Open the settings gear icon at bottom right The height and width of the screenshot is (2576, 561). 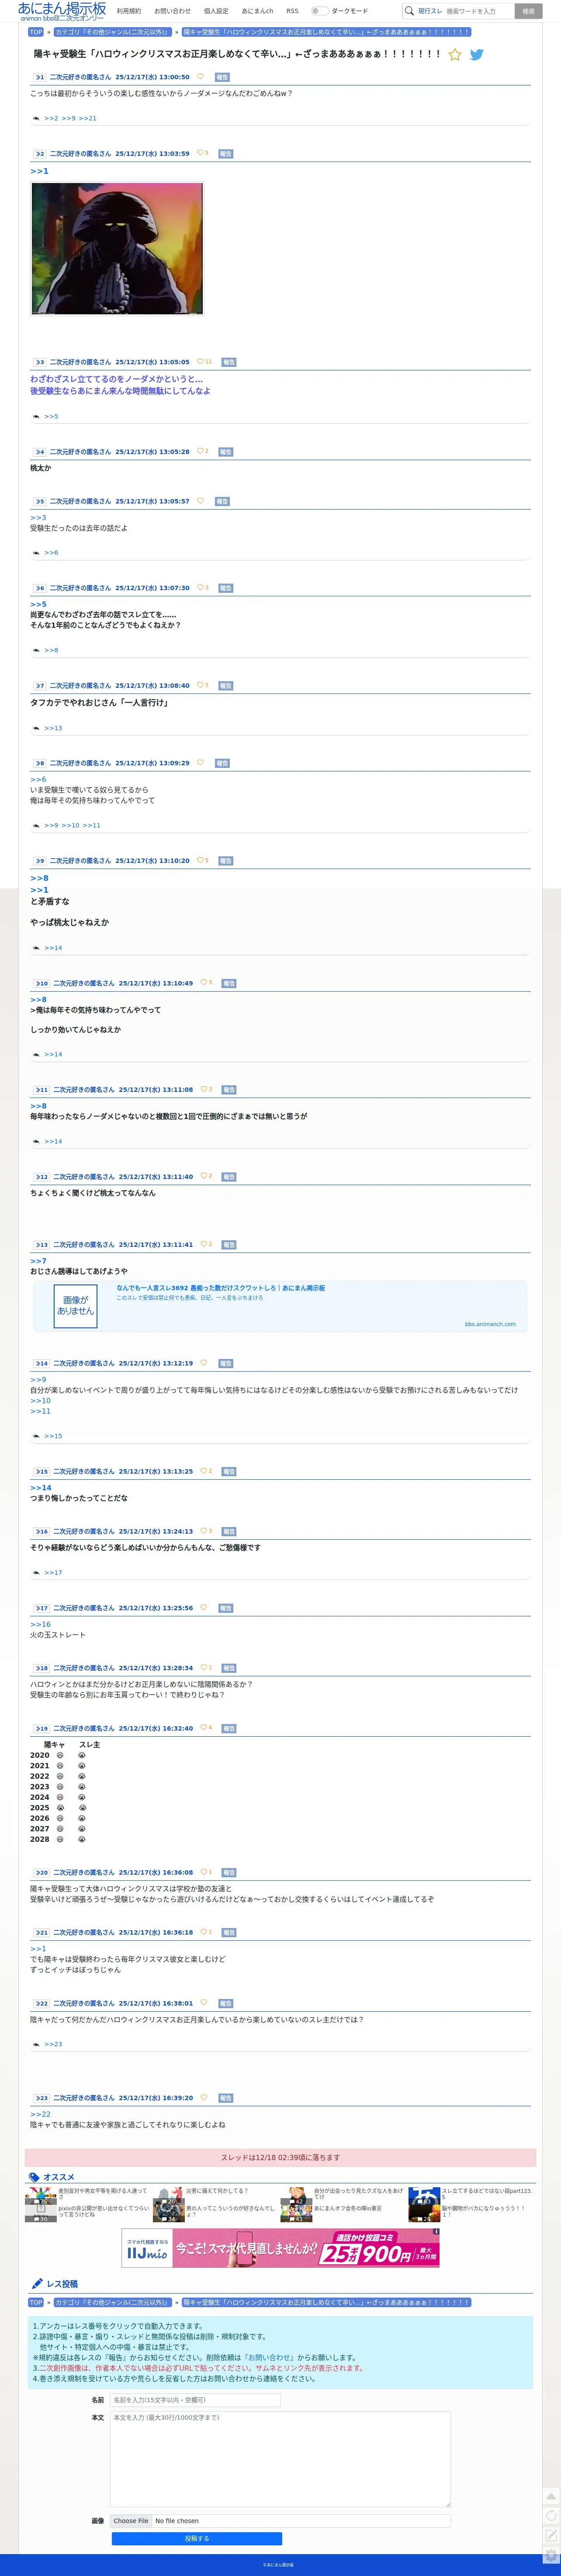[550, 2556]
